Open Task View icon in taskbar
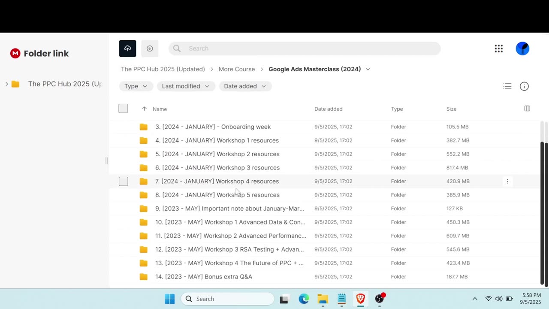 point(284,299)
